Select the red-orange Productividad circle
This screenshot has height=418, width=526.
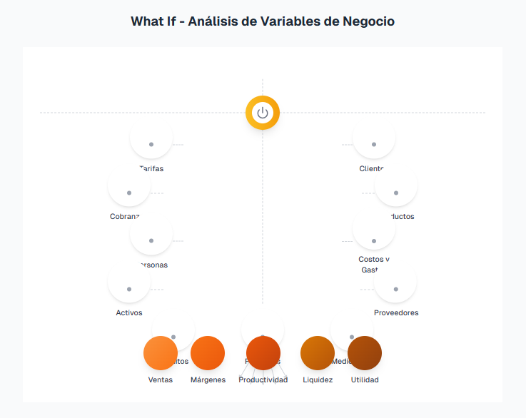(263, 353)
